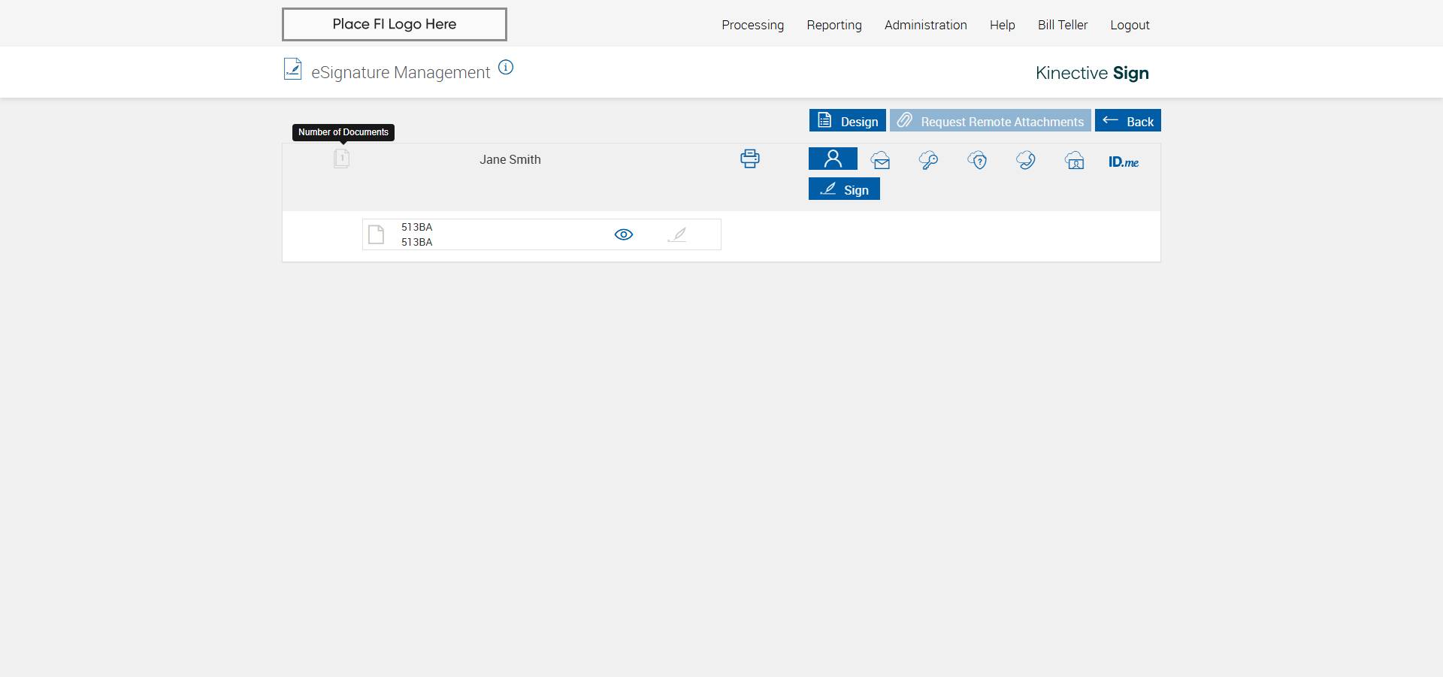Screen dimensions: 1443x677
Task: Click the Design button
Action: click(848, 120)
